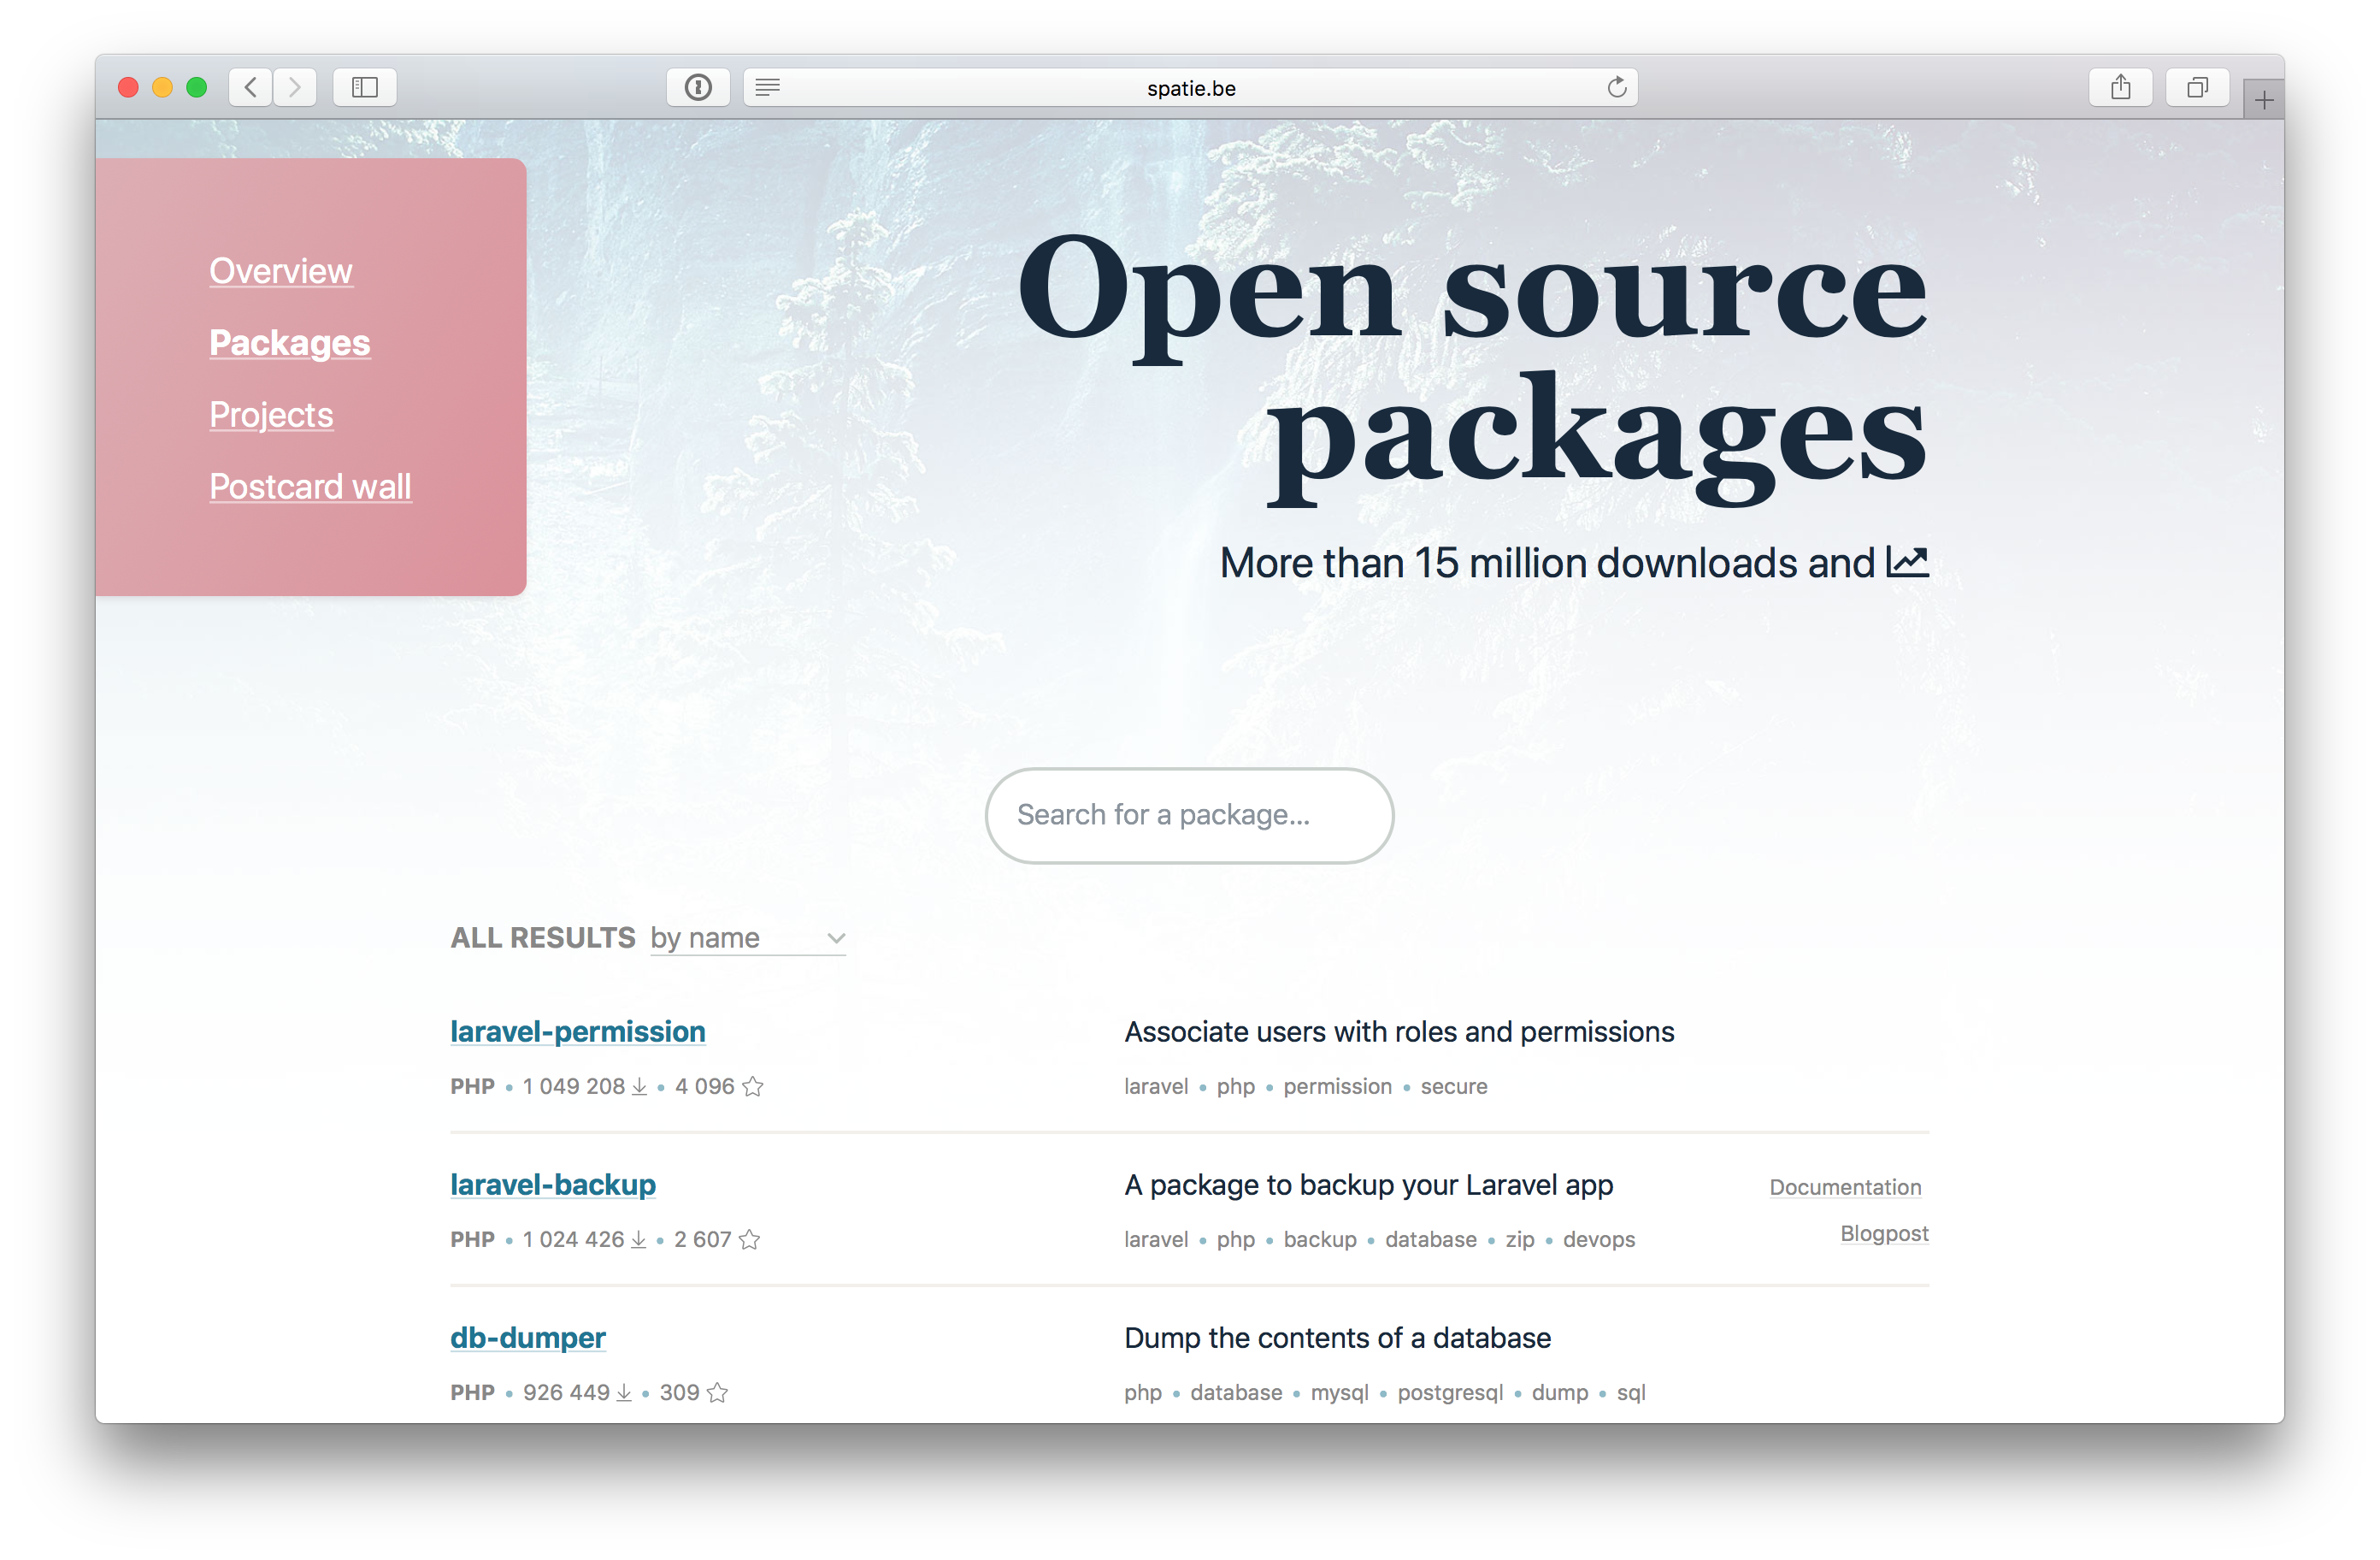The image size is (2380, 1560).
Task: Open the db-dumper package link
Action: point(528,1338)
